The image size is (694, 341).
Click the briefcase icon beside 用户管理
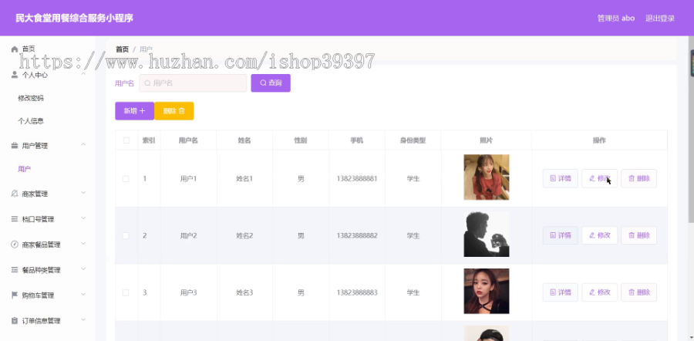[15, 146]
